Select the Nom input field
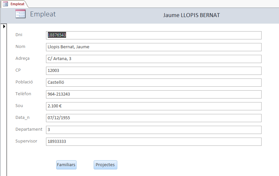Image resolution: width=279 pixels, height=176 pixels. [153, 47]
